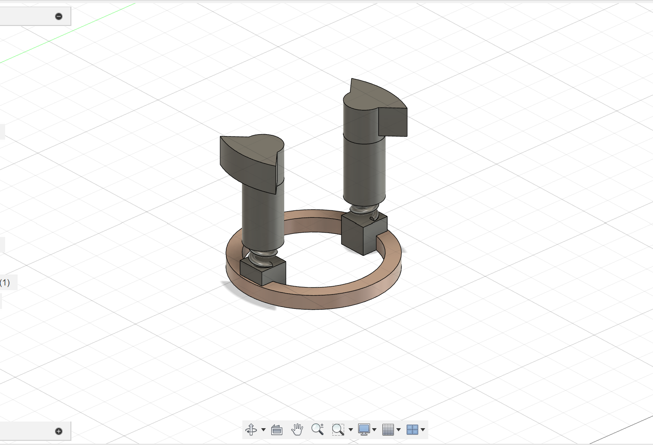The width and height of the screenshot is (653, 445).
Task: Activate the Pan hand tool
Action: [297, 429]
